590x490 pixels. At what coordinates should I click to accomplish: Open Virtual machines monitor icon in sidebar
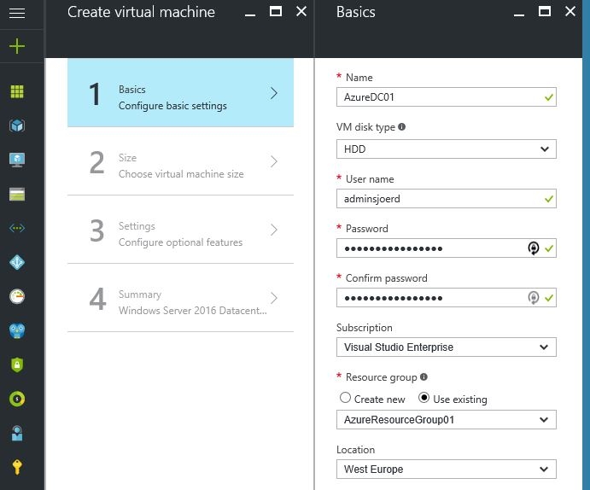pyautogui.click(x=17, y=160)
